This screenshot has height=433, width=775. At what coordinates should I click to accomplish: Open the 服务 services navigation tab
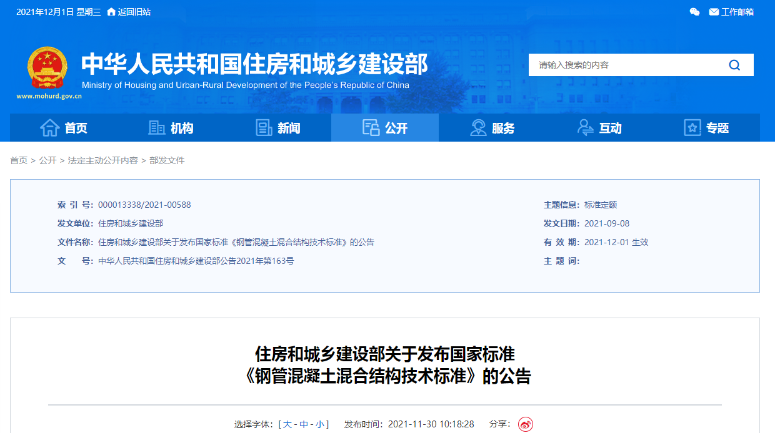492,128
